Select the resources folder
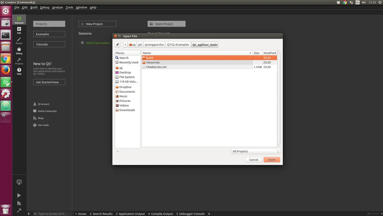The width and height of the screenshot is (383, 216). (x=209, y=62)
